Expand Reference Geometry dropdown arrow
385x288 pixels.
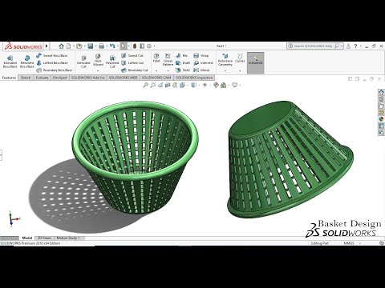point(225,70)
